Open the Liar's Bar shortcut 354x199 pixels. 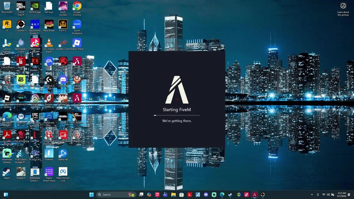[x=35, y=137]
